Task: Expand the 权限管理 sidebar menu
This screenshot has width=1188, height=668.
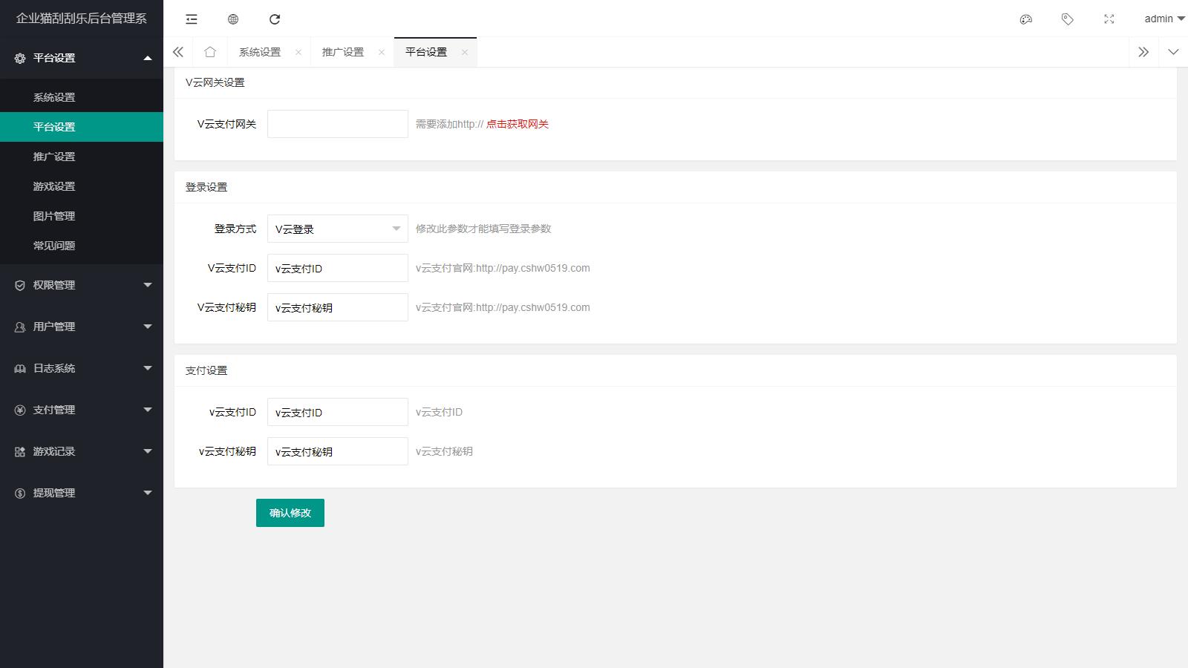Action: point(82,285)
